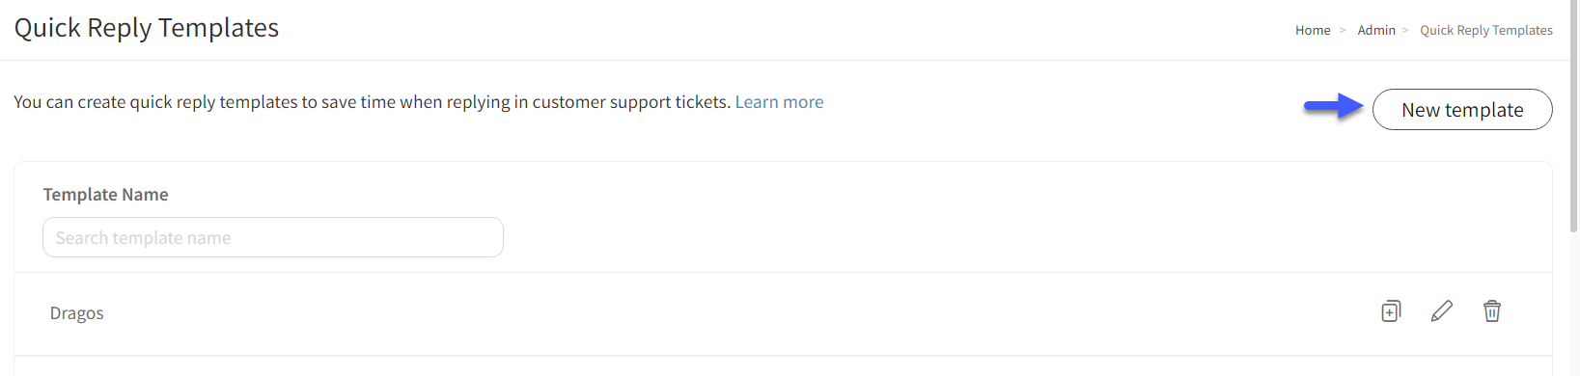The width and height of the screenshot is (1580, 376).
Task: Duplicate the Dragos template
Action: [x=1391, y=311]
